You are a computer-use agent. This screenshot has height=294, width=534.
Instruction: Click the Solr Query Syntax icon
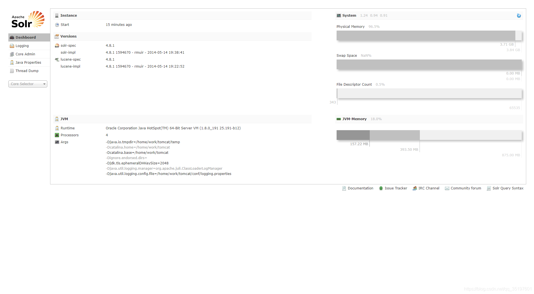coord(489,188)
